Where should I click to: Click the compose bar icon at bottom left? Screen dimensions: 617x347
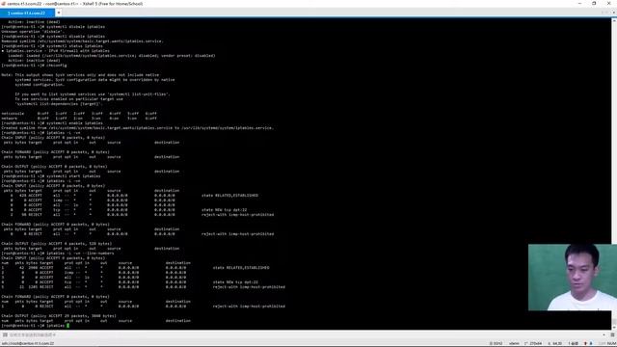[x=5, y=334]
